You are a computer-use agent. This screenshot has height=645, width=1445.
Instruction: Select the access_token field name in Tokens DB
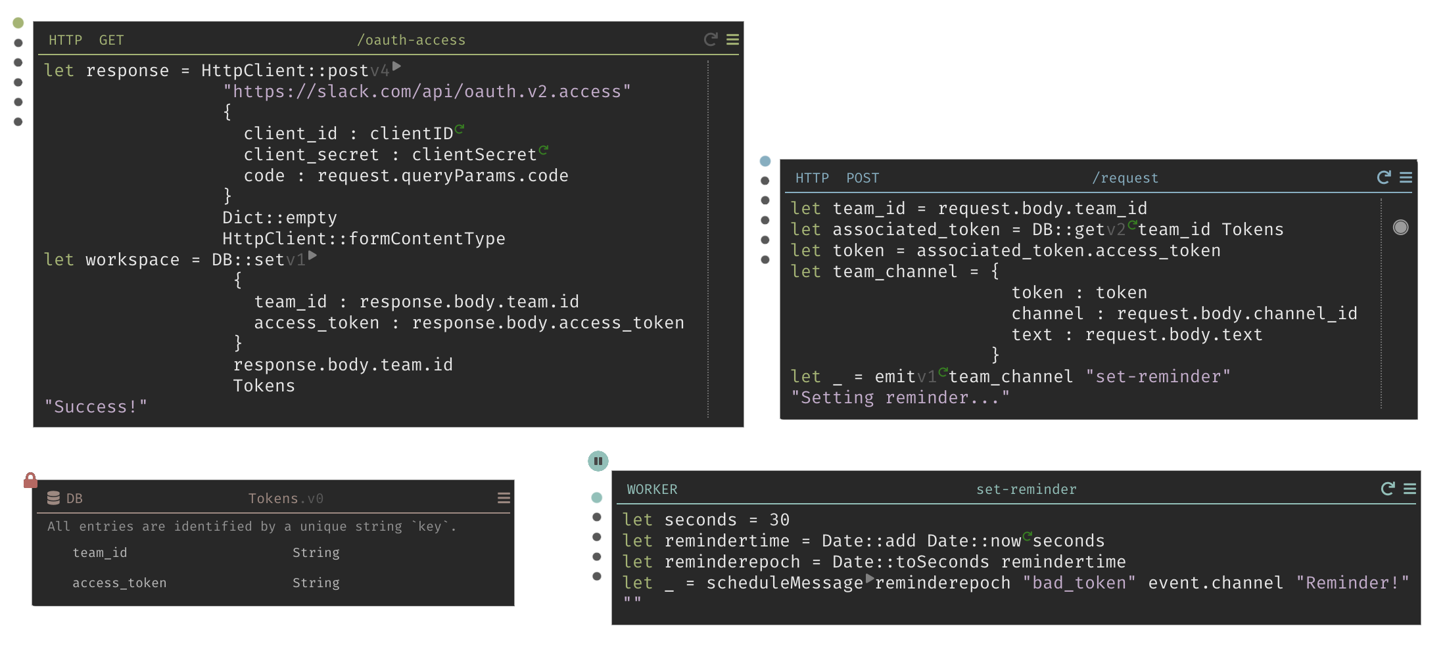click(x=119, y=583)
